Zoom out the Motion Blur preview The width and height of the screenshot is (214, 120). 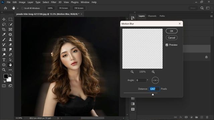132,72
